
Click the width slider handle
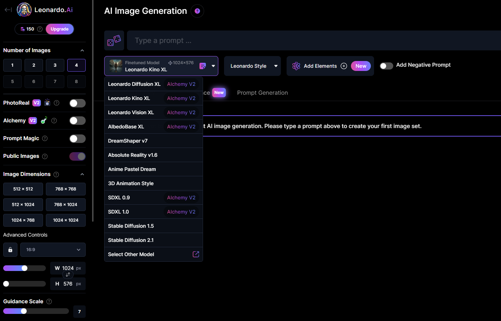(25, 268)
